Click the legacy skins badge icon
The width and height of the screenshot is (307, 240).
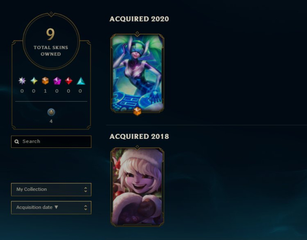(x=51, y=112)
